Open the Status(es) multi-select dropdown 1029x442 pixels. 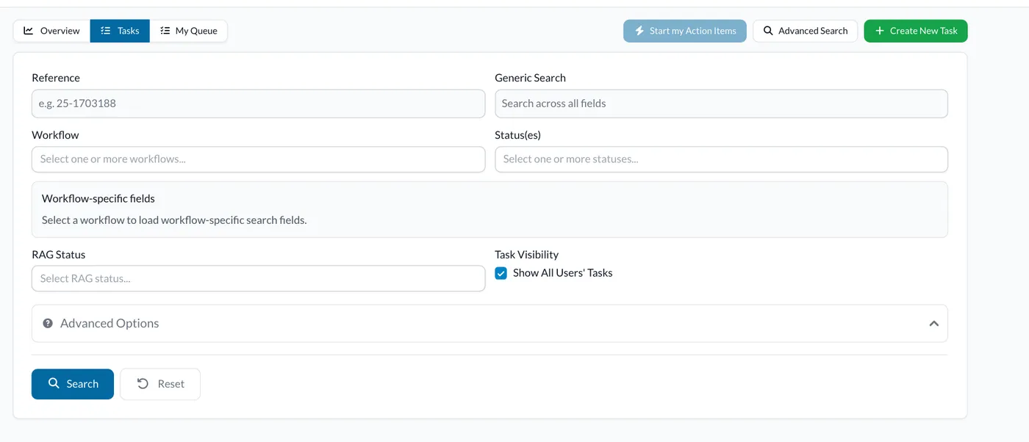click(721, 159)
